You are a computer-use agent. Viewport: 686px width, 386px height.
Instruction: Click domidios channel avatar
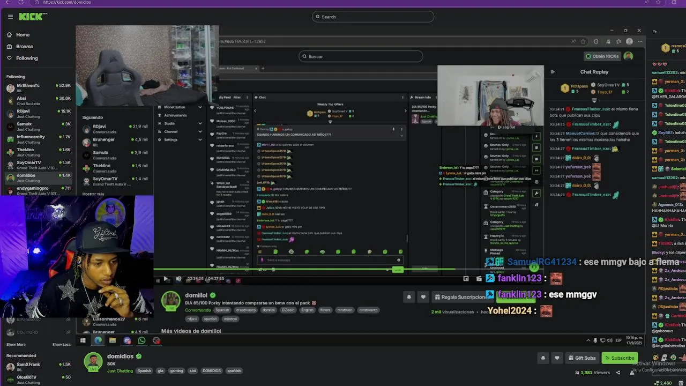pyautogui.click(x=93, y=362)
